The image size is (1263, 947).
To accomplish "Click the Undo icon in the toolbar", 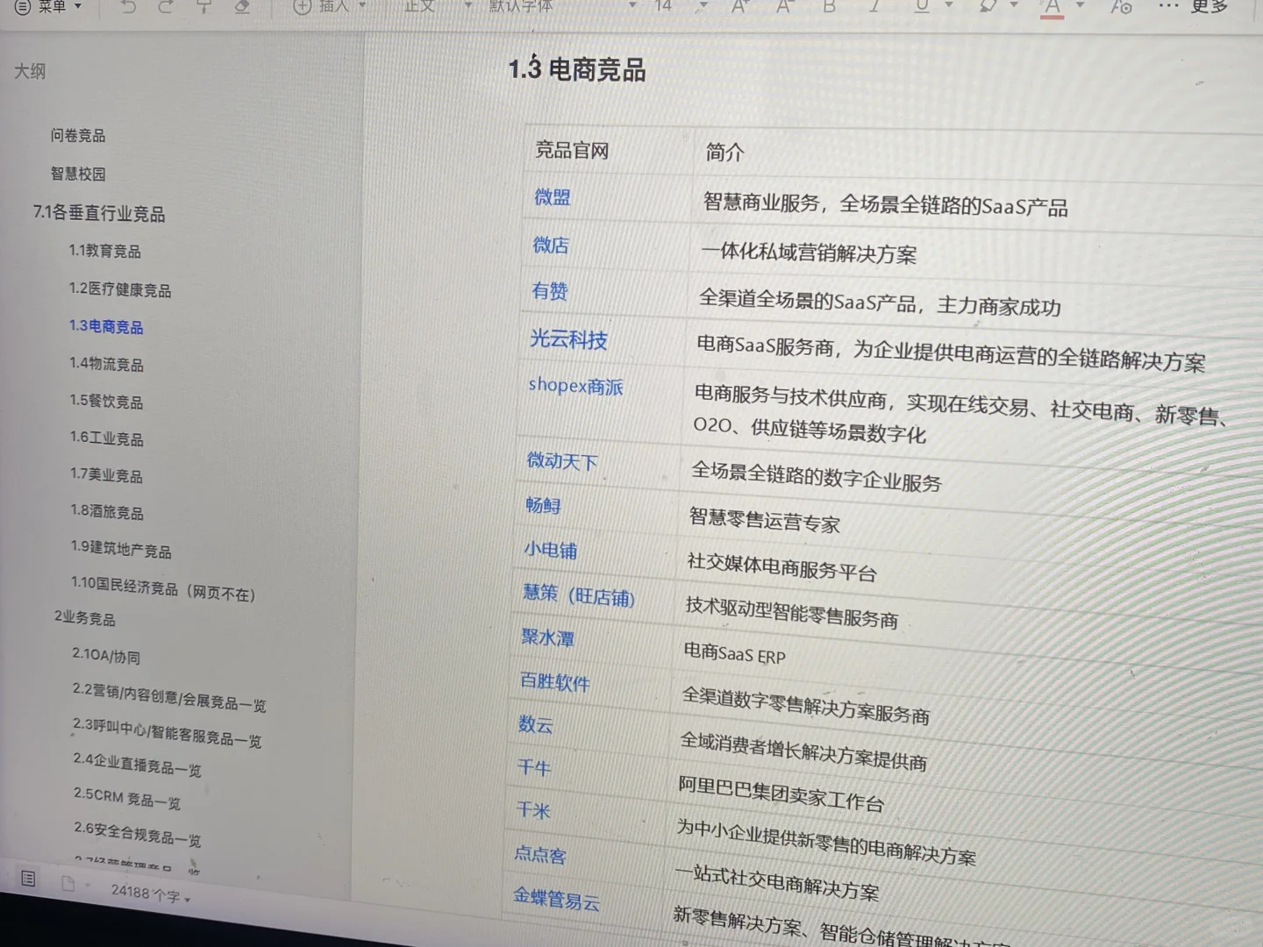I will click(128, 7).
